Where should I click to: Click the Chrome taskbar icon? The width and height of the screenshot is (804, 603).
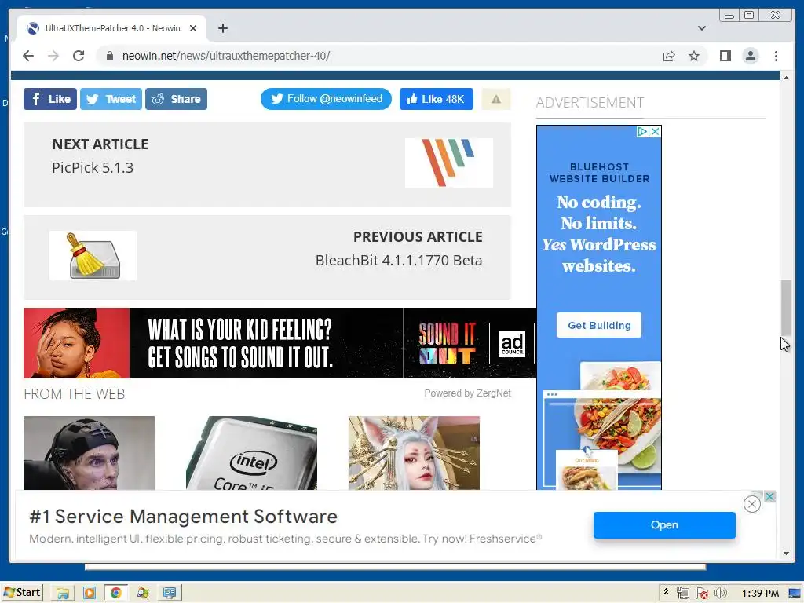(x=116, y=594)
